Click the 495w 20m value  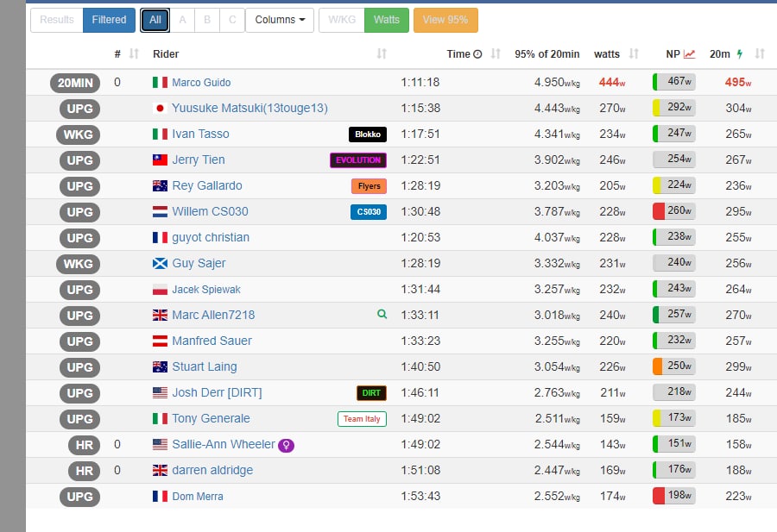738,83
